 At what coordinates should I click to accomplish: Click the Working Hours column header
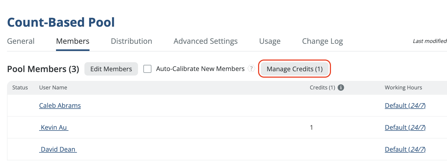403,88
